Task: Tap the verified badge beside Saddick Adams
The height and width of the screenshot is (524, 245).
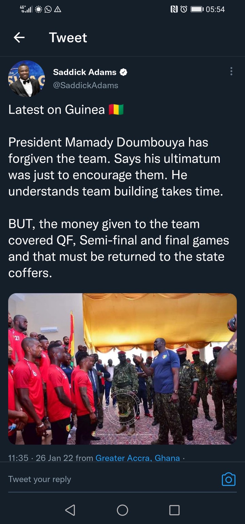Action: tap(124, 72)
